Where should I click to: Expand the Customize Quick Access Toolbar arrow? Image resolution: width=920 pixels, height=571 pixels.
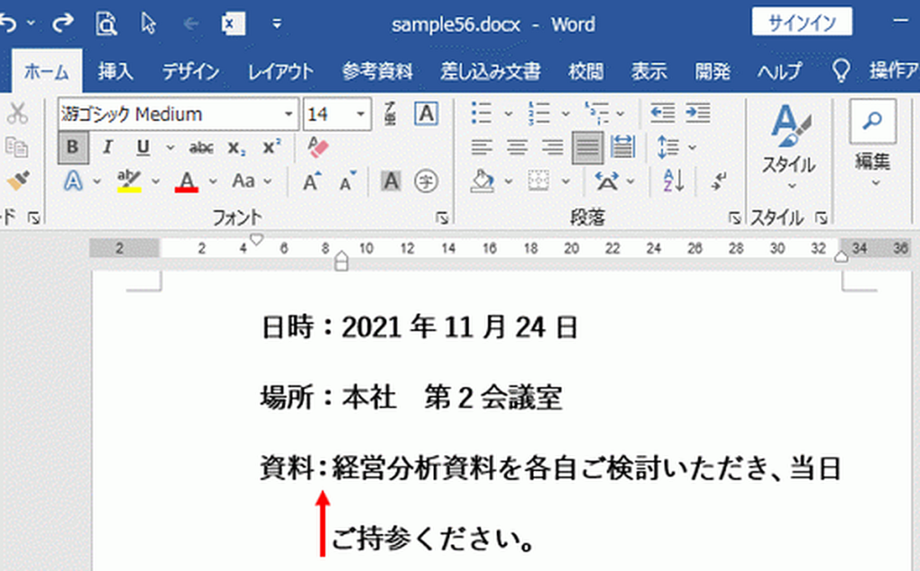click(x=277, y=24)
